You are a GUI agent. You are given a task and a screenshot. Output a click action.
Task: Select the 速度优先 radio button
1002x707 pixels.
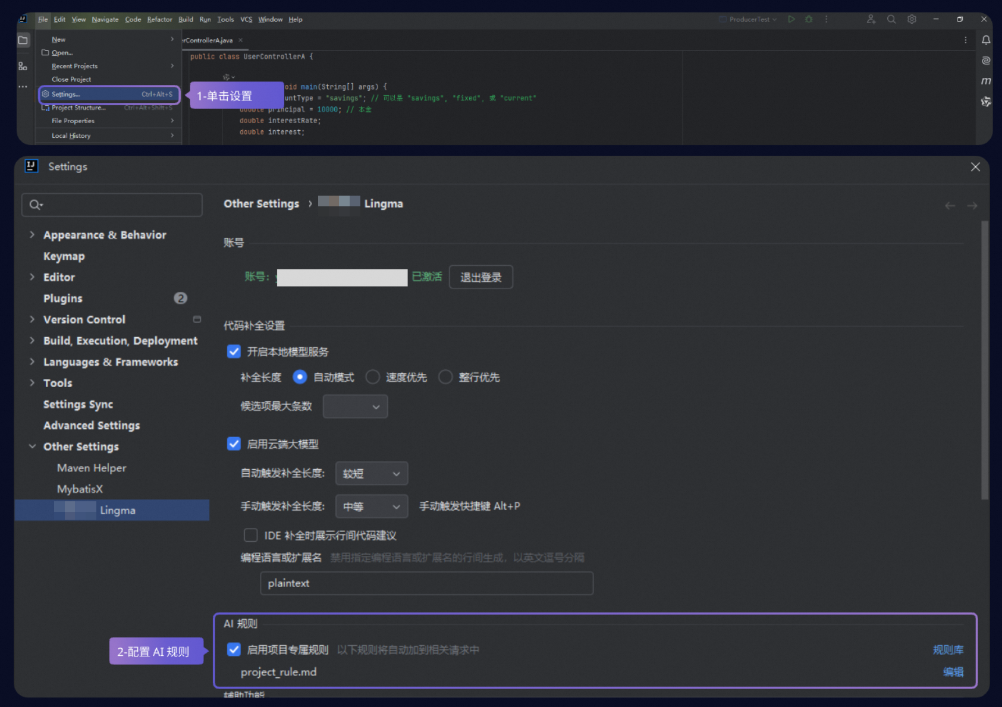[372, 377]
